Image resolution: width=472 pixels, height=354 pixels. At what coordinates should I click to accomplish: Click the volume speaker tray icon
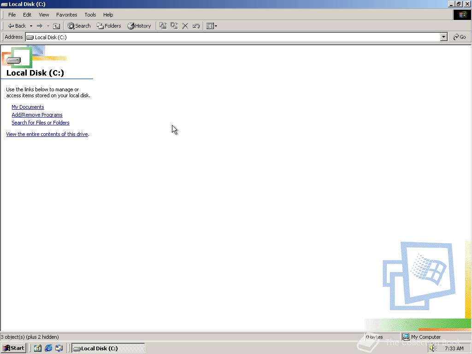(433, 348)
